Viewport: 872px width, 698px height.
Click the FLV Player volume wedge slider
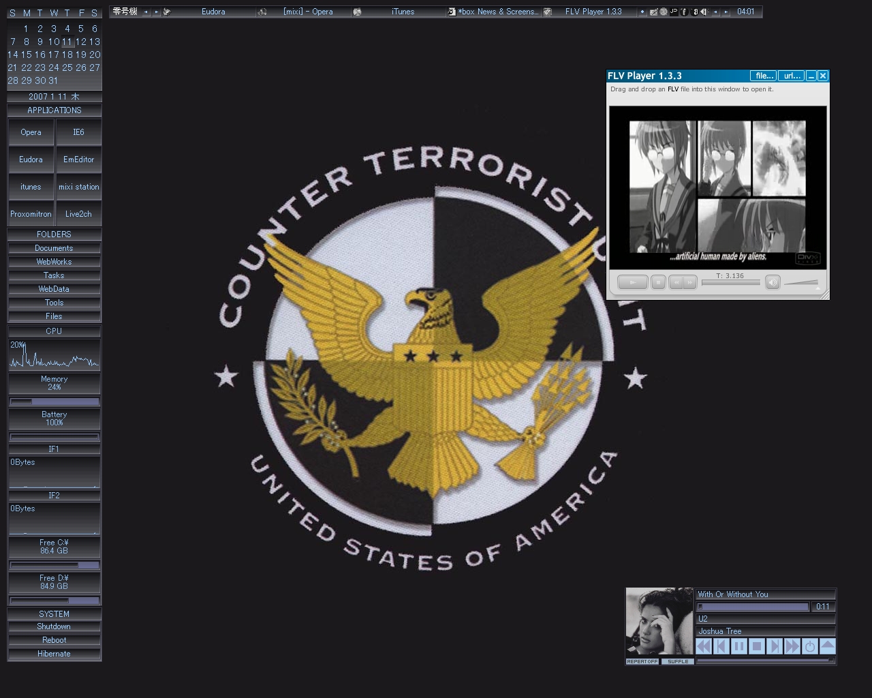pos(801,282)
